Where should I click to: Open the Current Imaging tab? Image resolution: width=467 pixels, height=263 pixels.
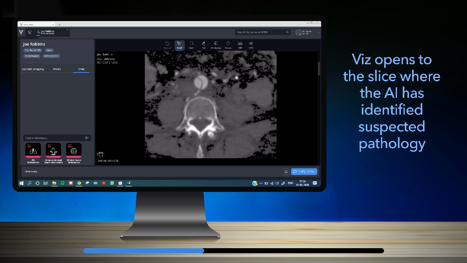tap(33, 69)
